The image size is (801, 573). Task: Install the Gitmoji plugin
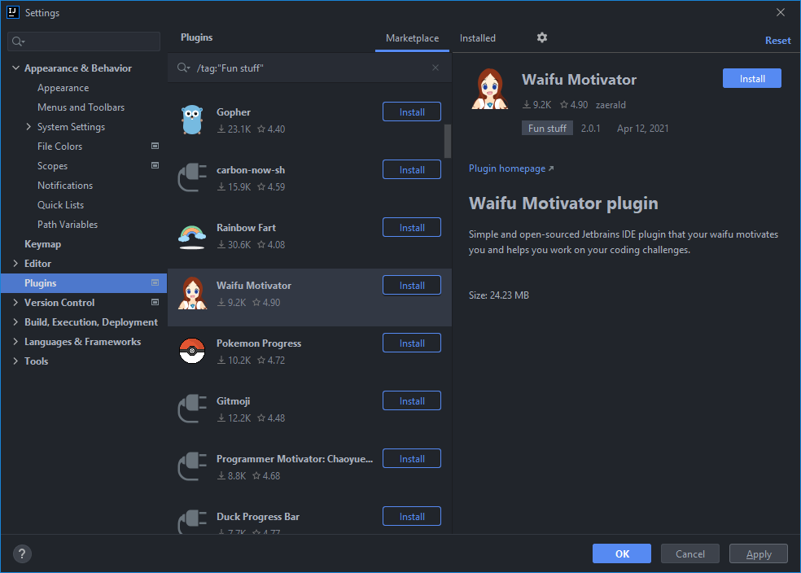click(412, 401)
